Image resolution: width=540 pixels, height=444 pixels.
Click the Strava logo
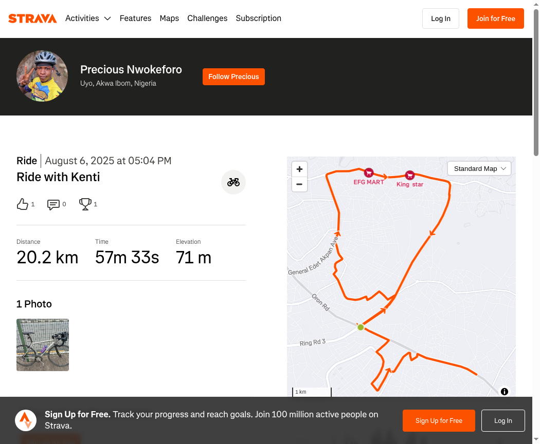(x=32, y=18)
